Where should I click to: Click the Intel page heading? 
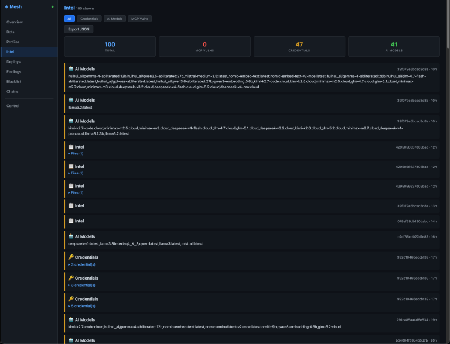pyautogui.click(x=70, y=8)
